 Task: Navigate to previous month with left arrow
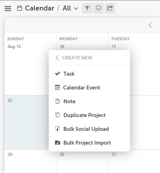(150, 25)
